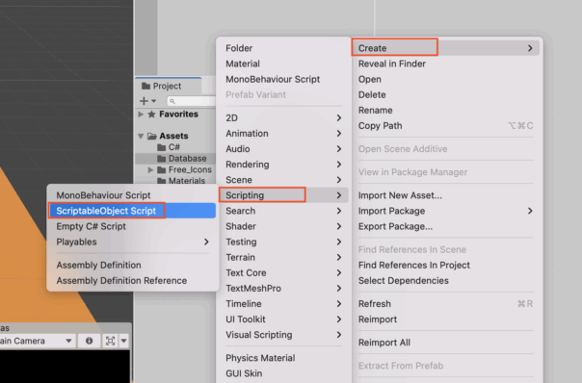Choose MonoBehaviour Script in Create menu above Prefab Variant
This screenshot has height=383, width=582.
coord(283,79)
